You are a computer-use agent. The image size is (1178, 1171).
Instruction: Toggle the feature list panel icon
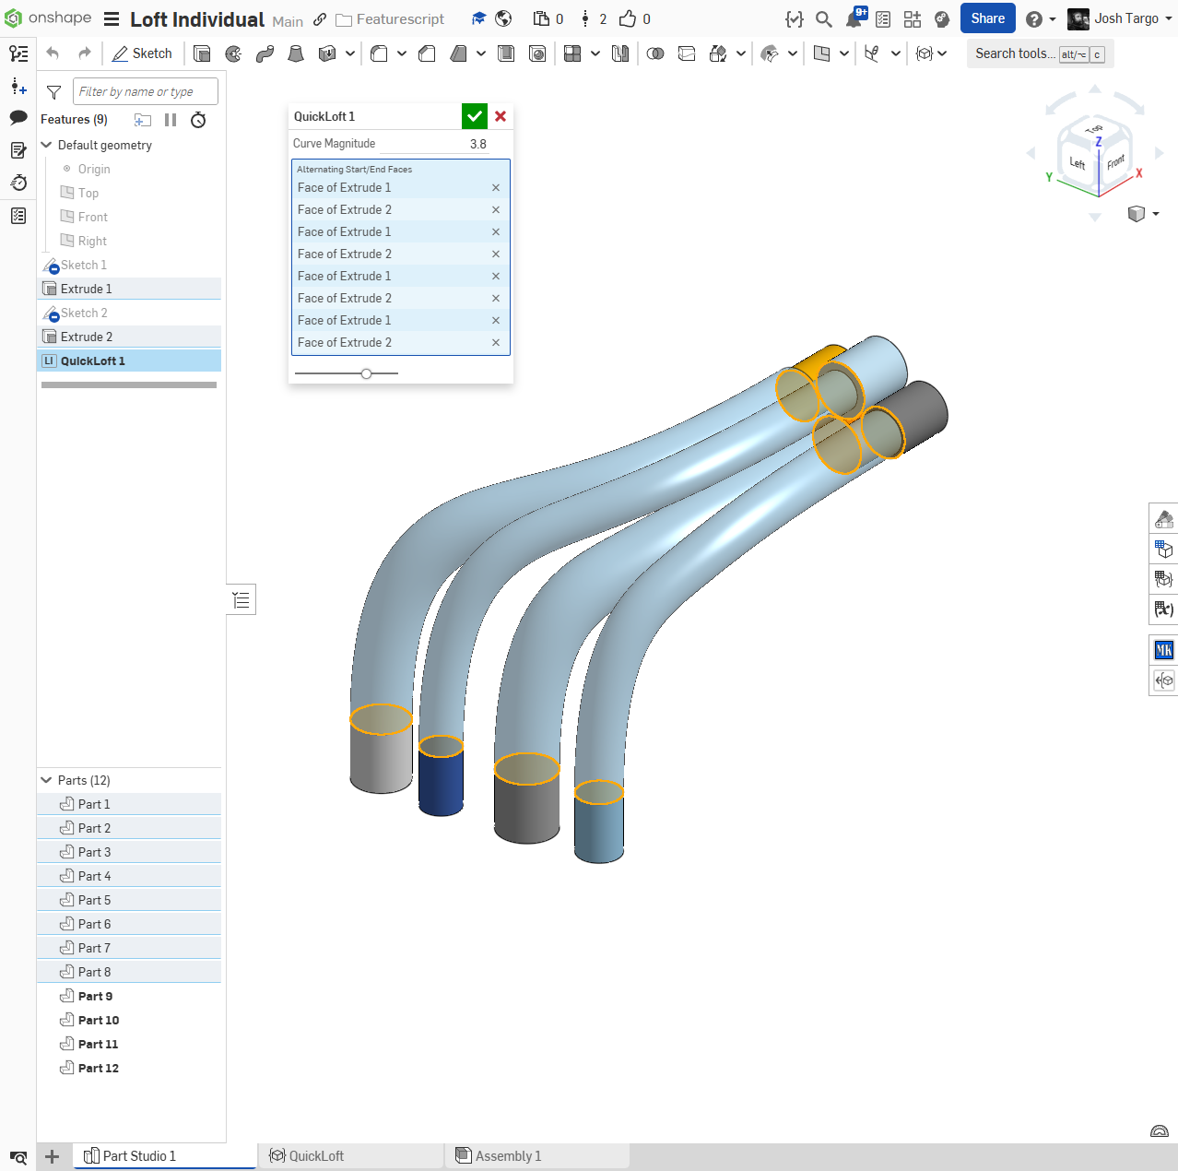[x=18, y=53]
